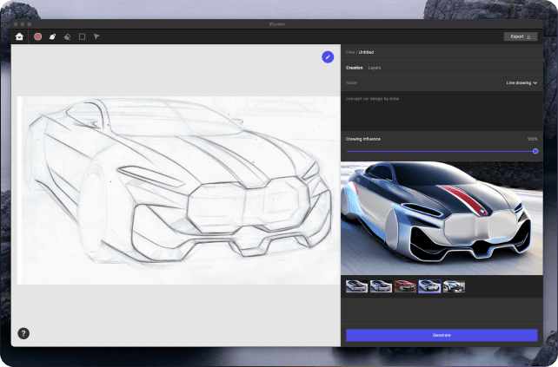This screenshot has height=367, width=558.
Task: Open help with the question mark icon
Action: (23, 332)
